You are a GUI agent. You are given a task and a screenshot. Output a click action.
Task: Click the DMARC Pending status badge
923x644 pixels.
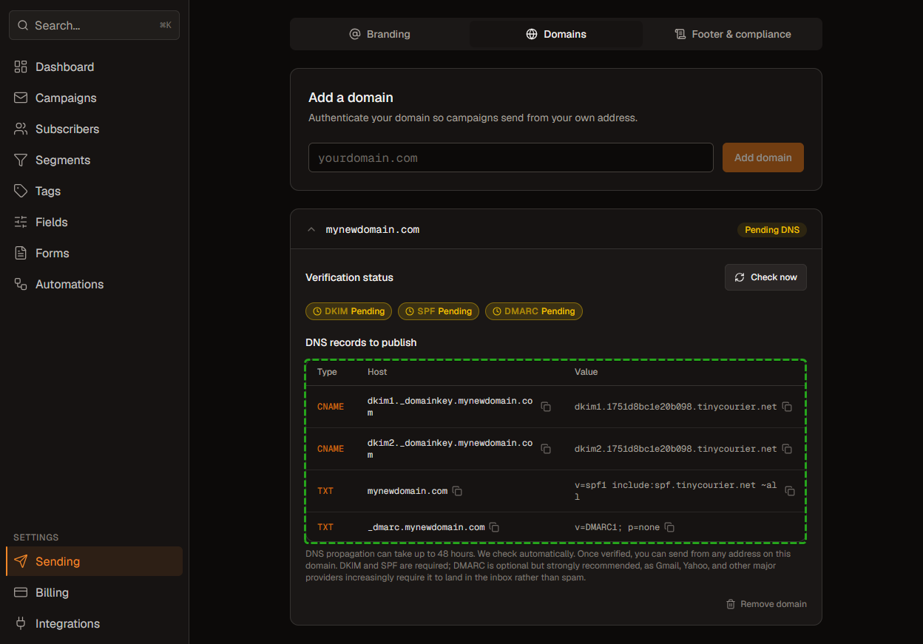pyautogui.click(x=534, y=311)
